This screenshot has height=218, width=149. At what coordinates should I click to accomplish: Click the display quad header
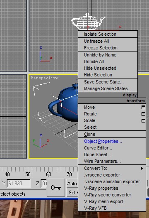click(108, 95)
